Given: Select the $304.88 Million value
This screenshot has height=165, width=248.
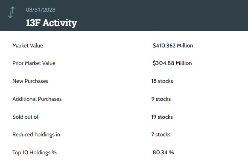Looking at the screenshot, I should point(172,63).
